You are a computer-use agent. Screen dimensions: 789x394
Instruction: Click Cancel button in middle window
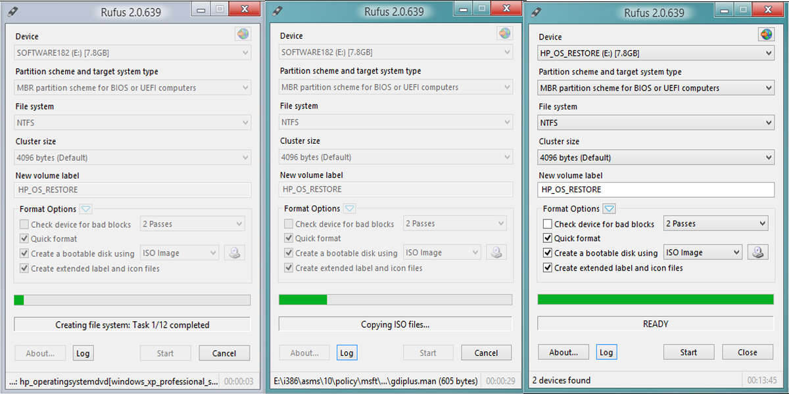pos(486,353)
